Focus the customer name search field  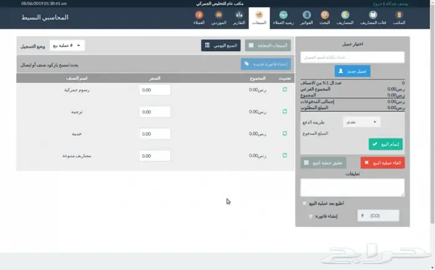pyautogui.click(x=352, y=57)
